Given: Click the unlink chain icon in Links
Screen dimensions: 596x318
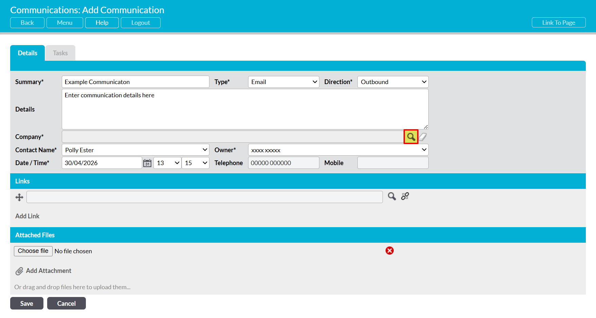Looking at the screenshot, I should click(405, 196).
